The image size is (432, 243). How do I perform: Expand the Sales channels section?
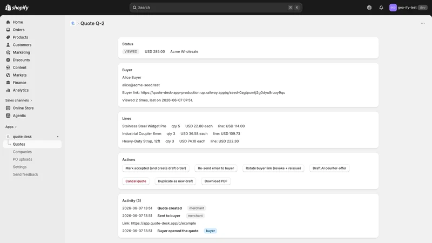(18, 100)
